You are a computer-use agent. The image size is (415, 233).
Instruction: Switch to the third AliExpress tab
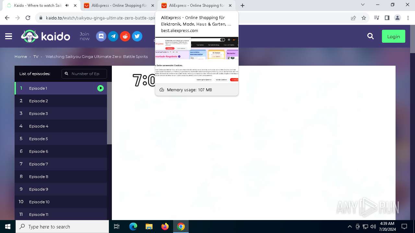point(196,6)
